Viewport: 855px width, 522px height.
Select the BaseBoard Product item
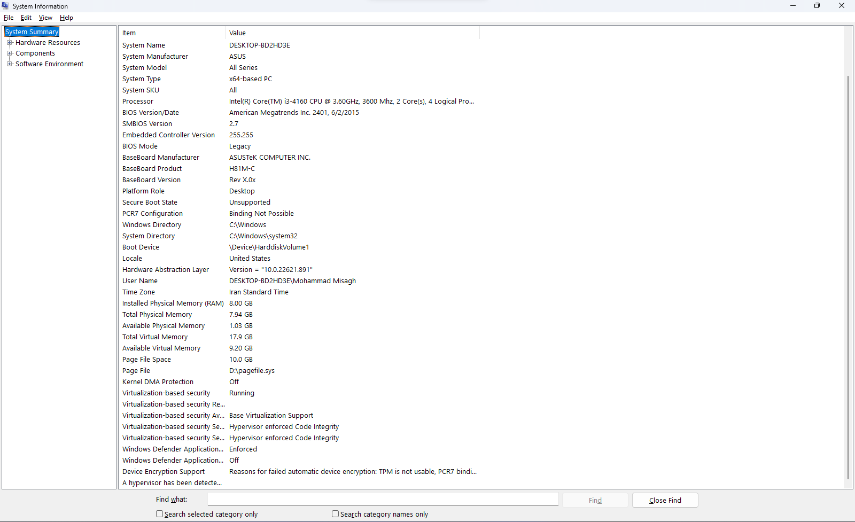152,169
